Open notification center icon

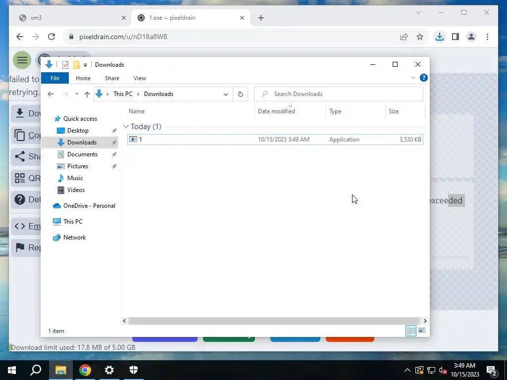[x=492, y=370]
